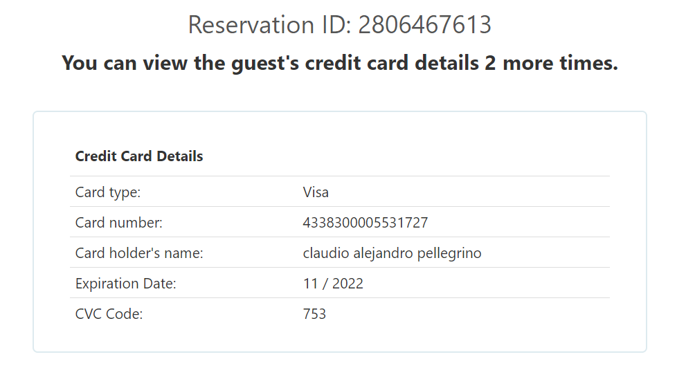Click the "Expiration Date:" label
The image size is (686, 368).
click(x=126, y=284)
